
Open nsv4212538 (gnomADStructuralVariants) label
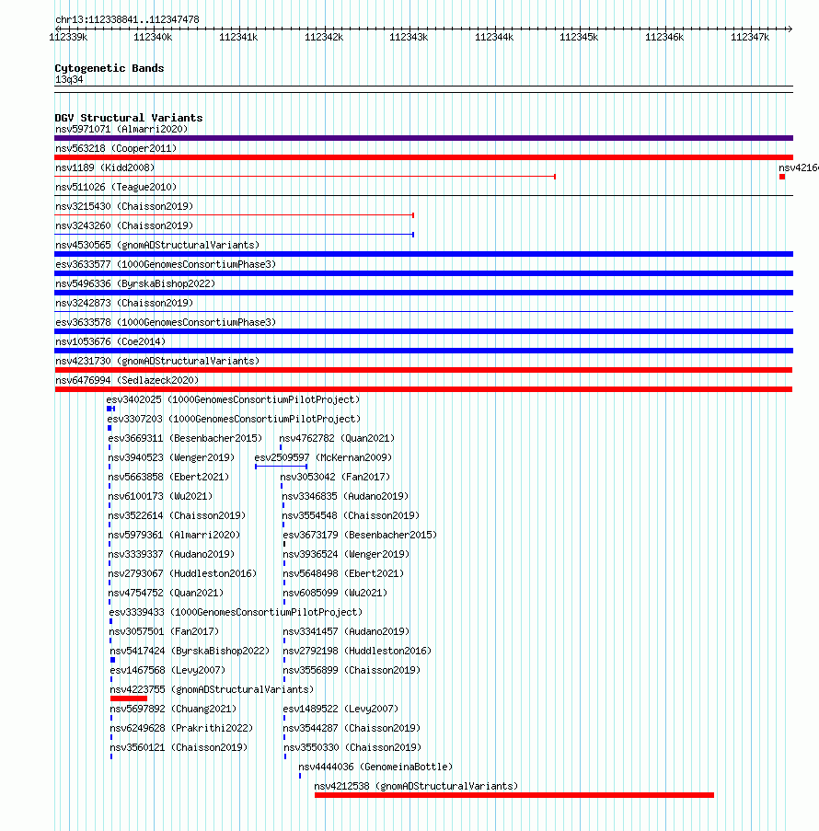(x=416, y=787)
